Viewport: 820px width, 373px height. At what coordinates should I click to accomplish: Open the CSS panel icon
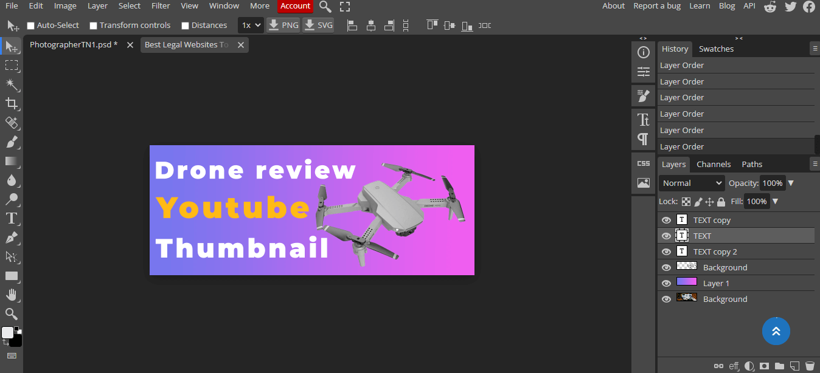coord(643,163)
